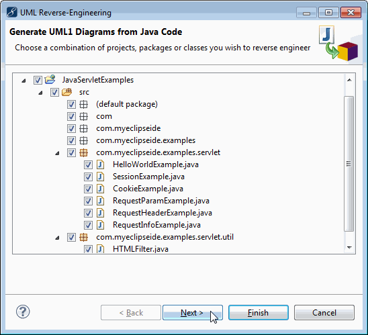368x335 pixels.
Task: Click the com.myeclipseide.examples.servlet package icon
Action: pyautogui.click(x=83, y=152)
